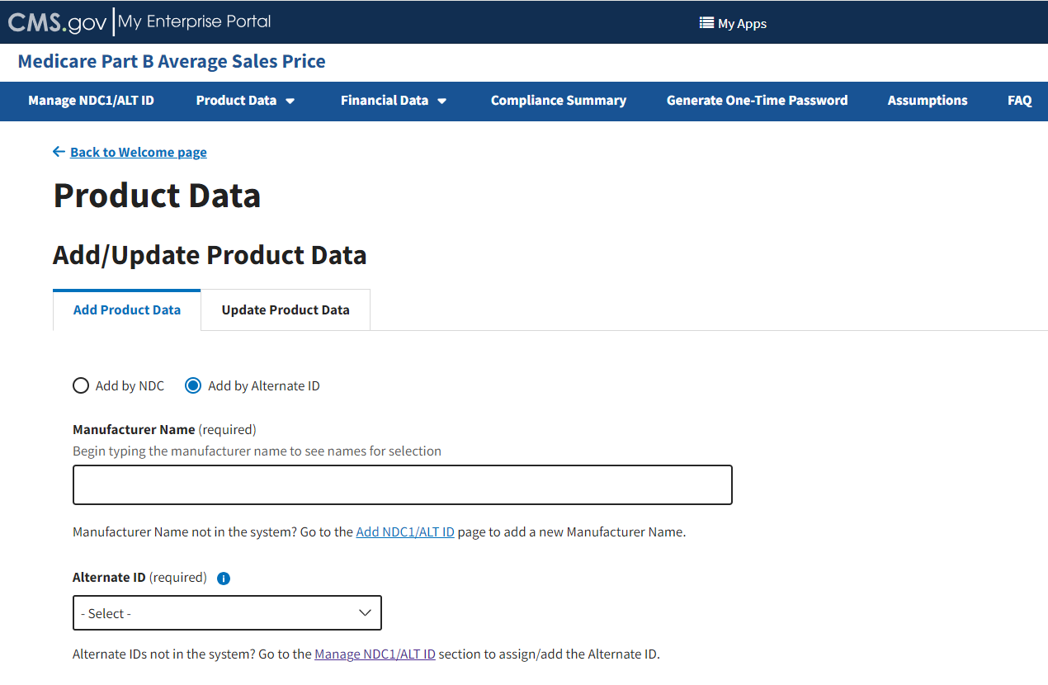This screenshot has height=685, width=1048.
Task: Open Manage NDC1/ALT ID in navbar
Action: pos(91,101)
